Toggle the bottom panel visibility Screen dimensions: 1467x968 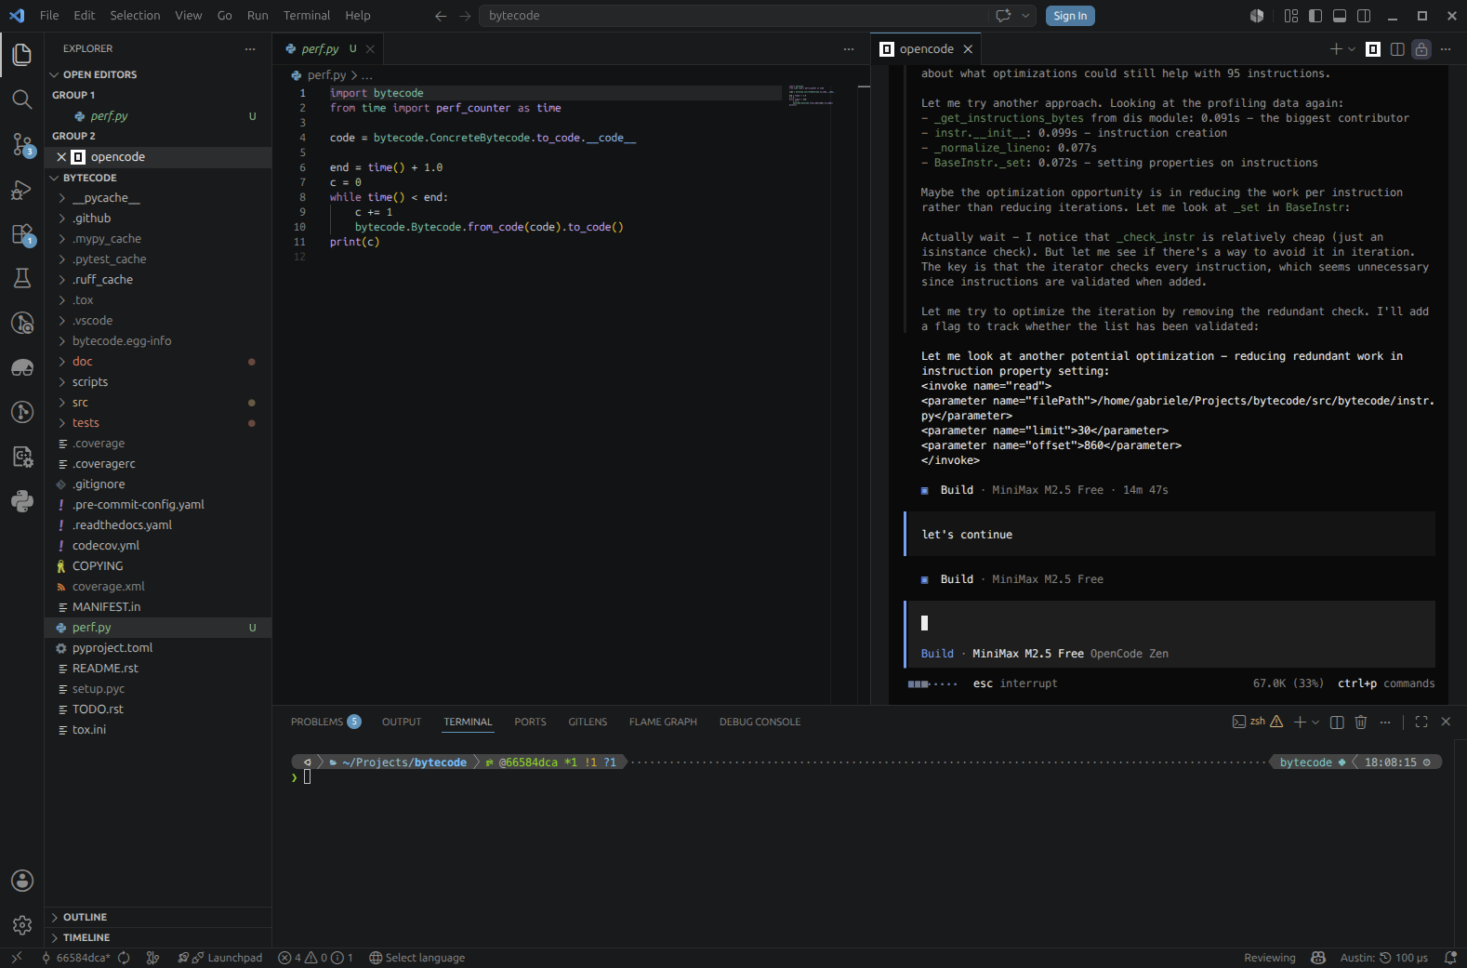tap(1340, 16)
